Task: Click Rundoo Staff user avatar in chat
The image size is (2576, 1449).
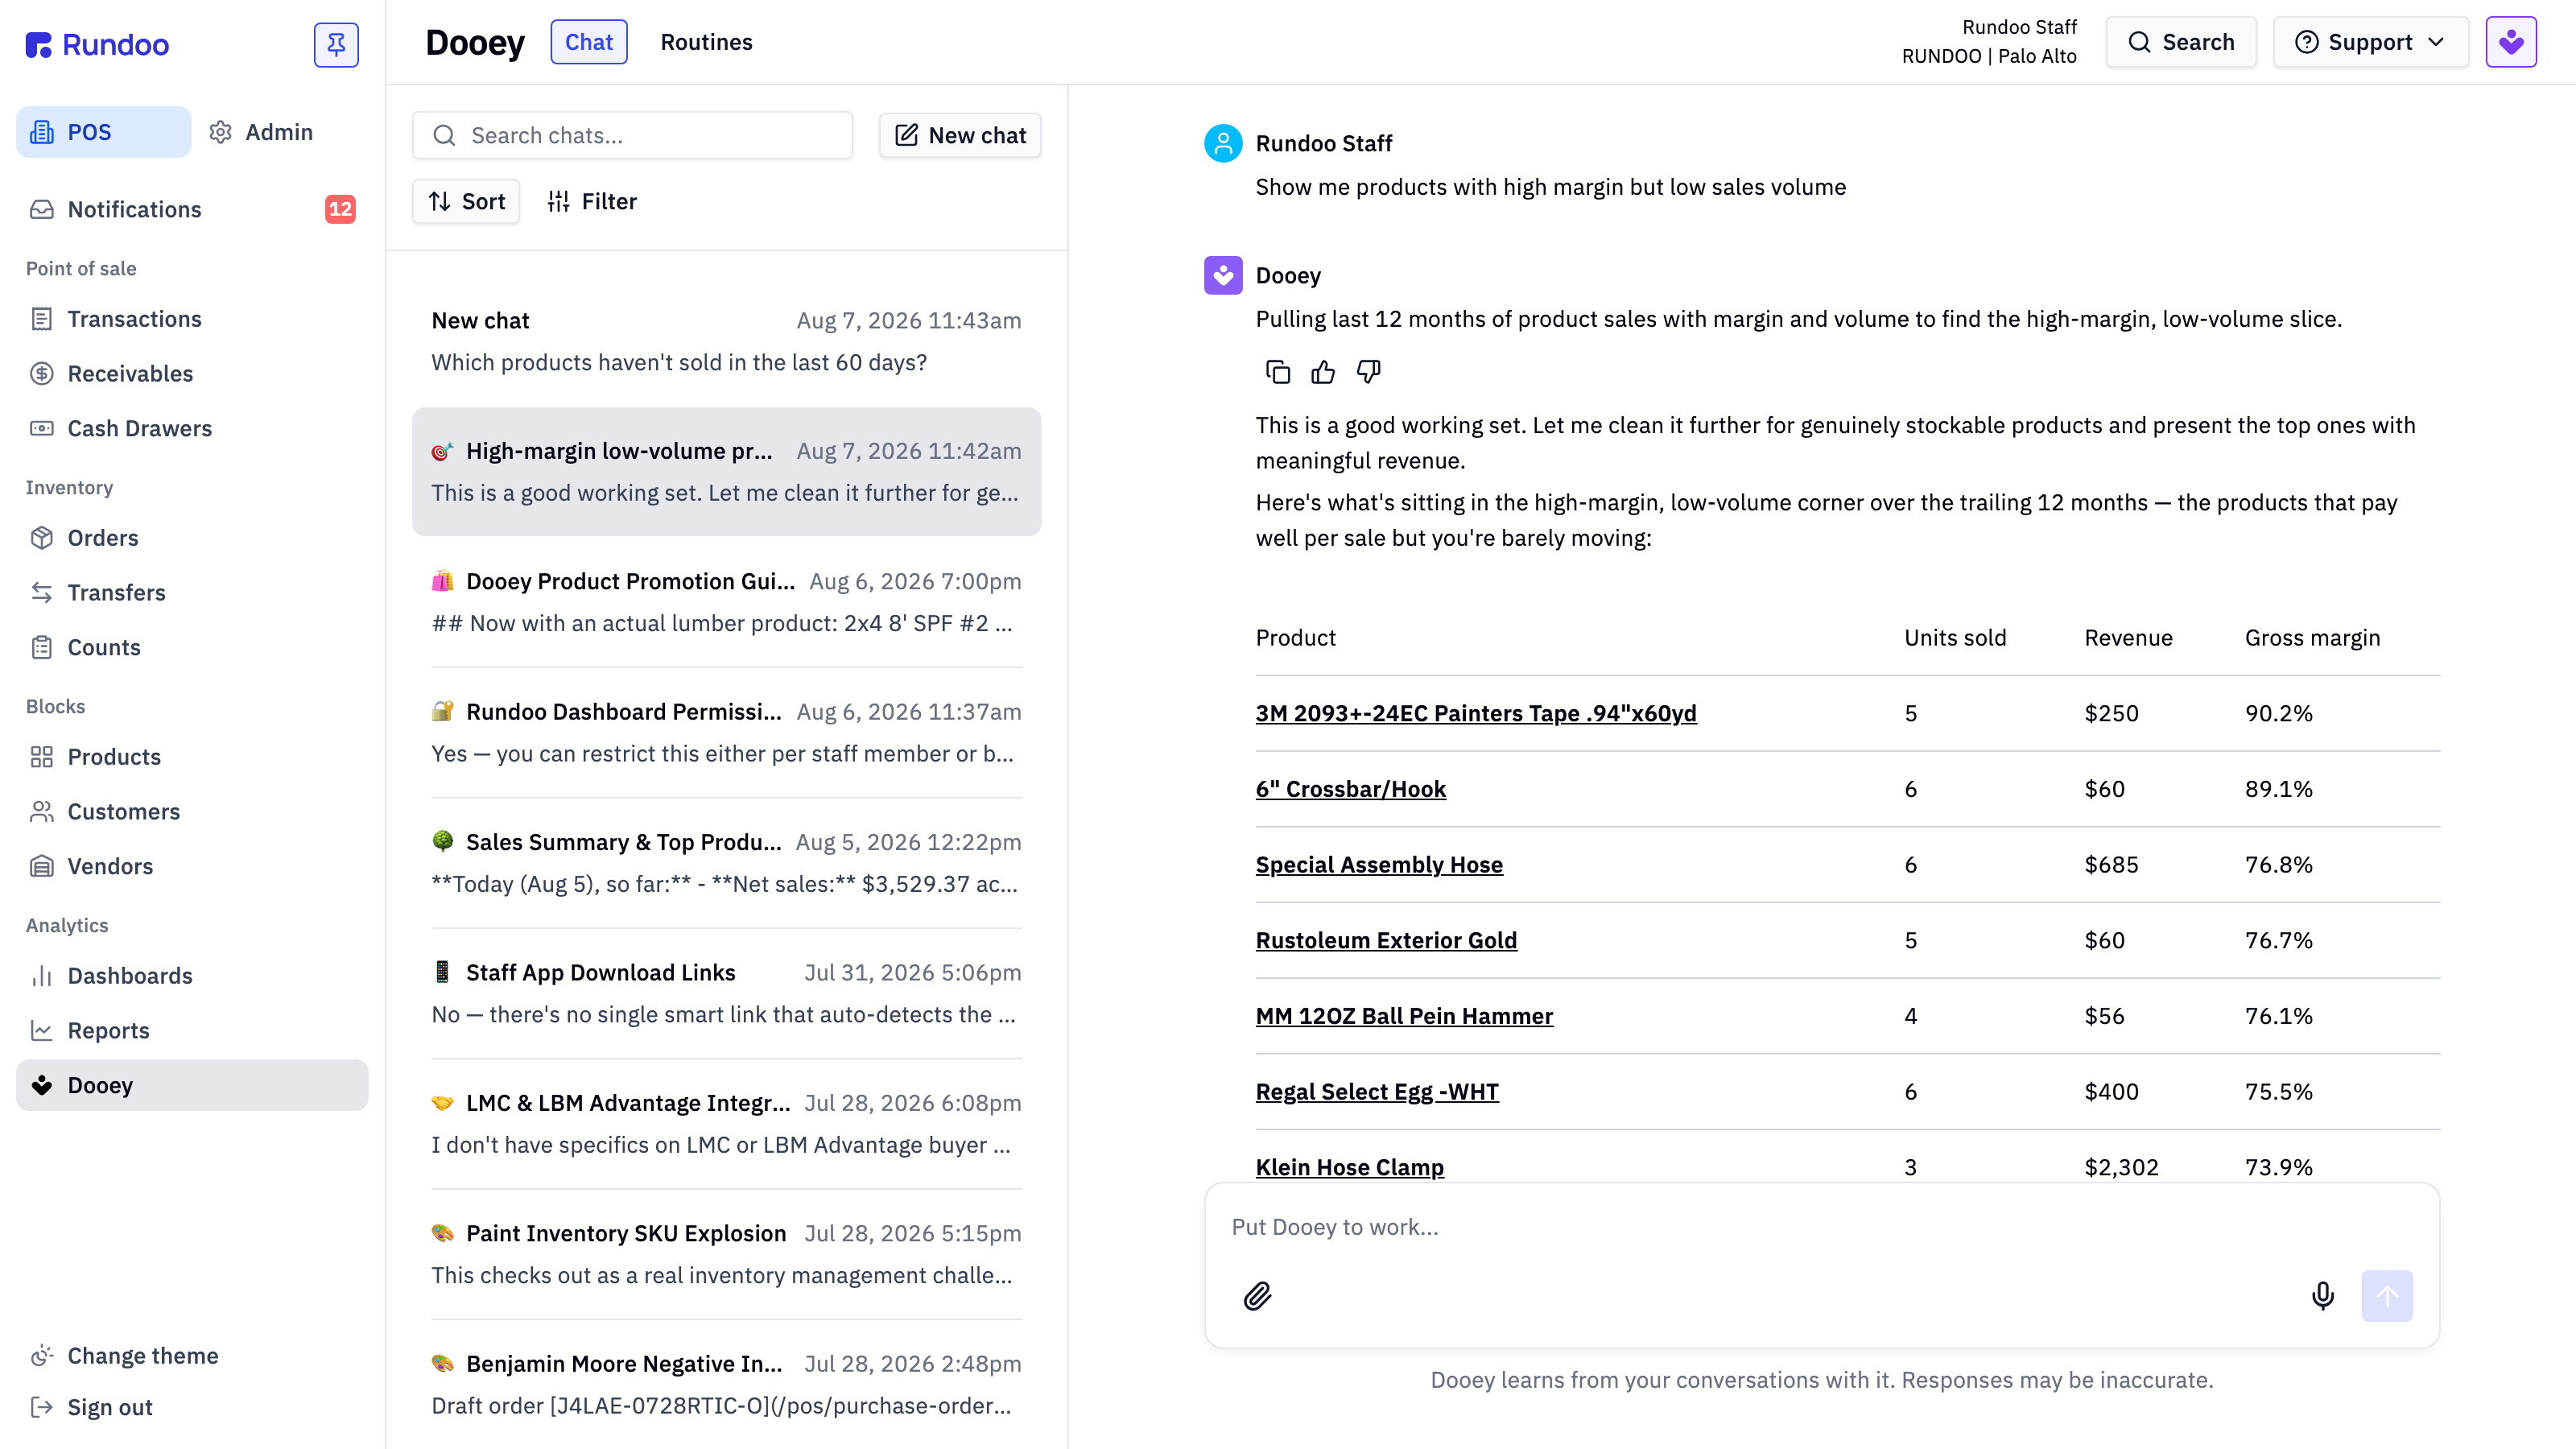Action: [x=1223, y=143]
